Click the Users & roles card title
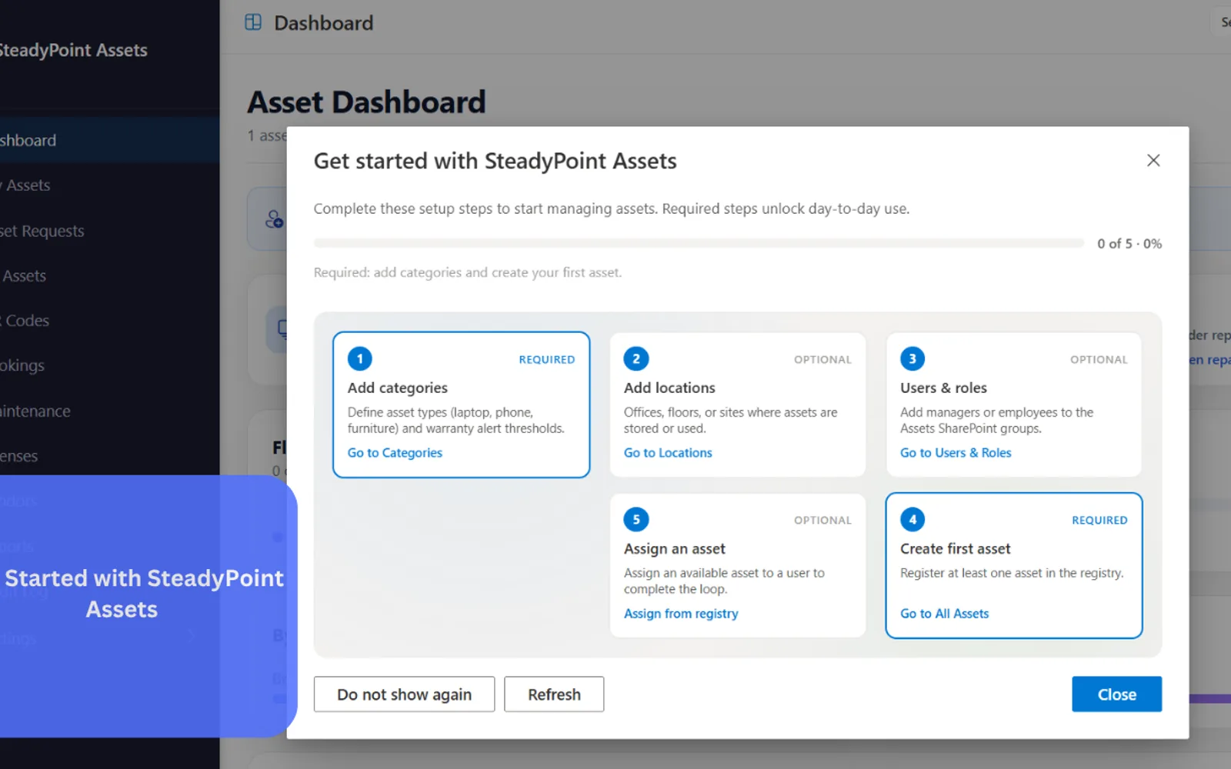 (x=943, y=388)
